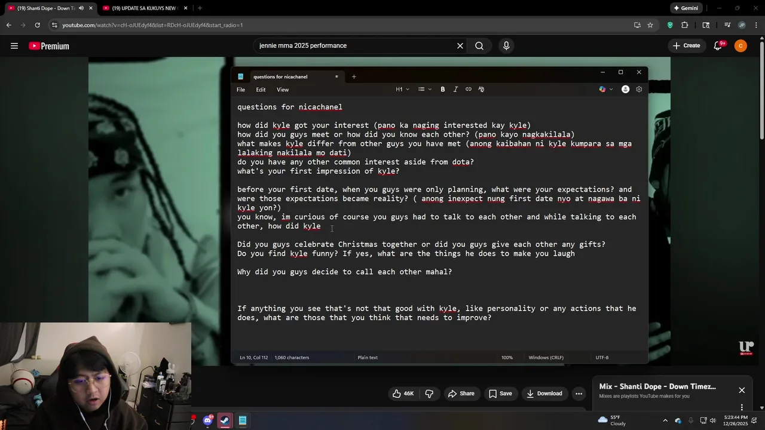Open the Mix - Shanti Dope playlist title
This screenshot has height=430, width=765.
point(657,386)
